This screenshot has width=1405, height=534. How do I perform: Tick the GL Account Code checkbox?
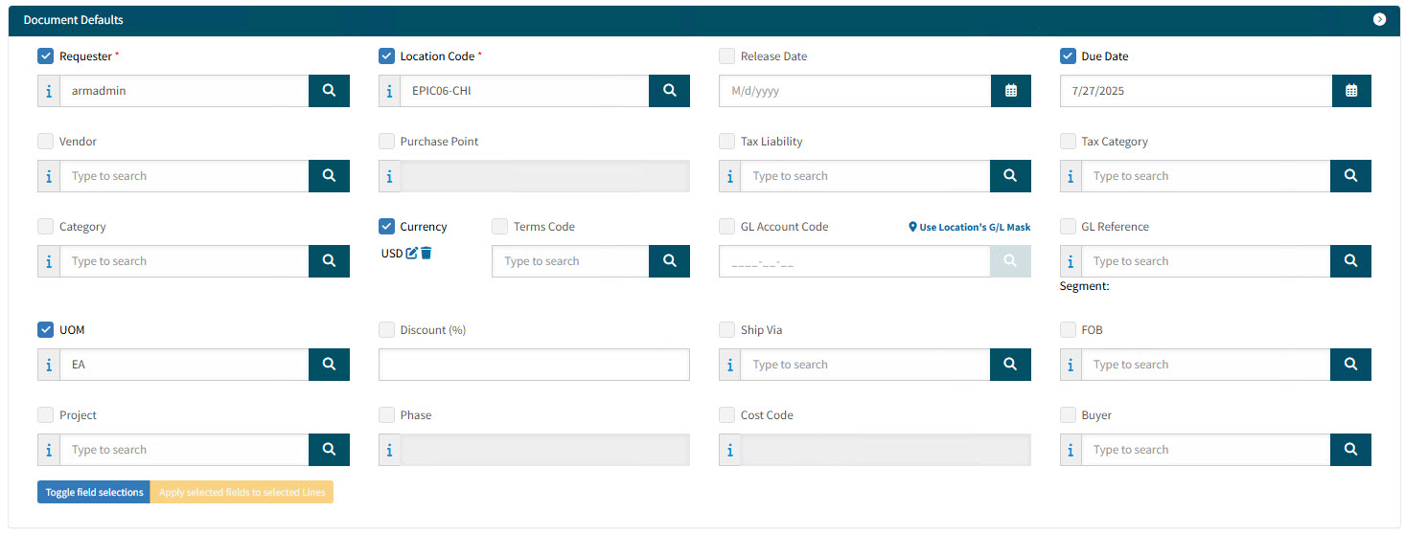click(x=726, y=227)
